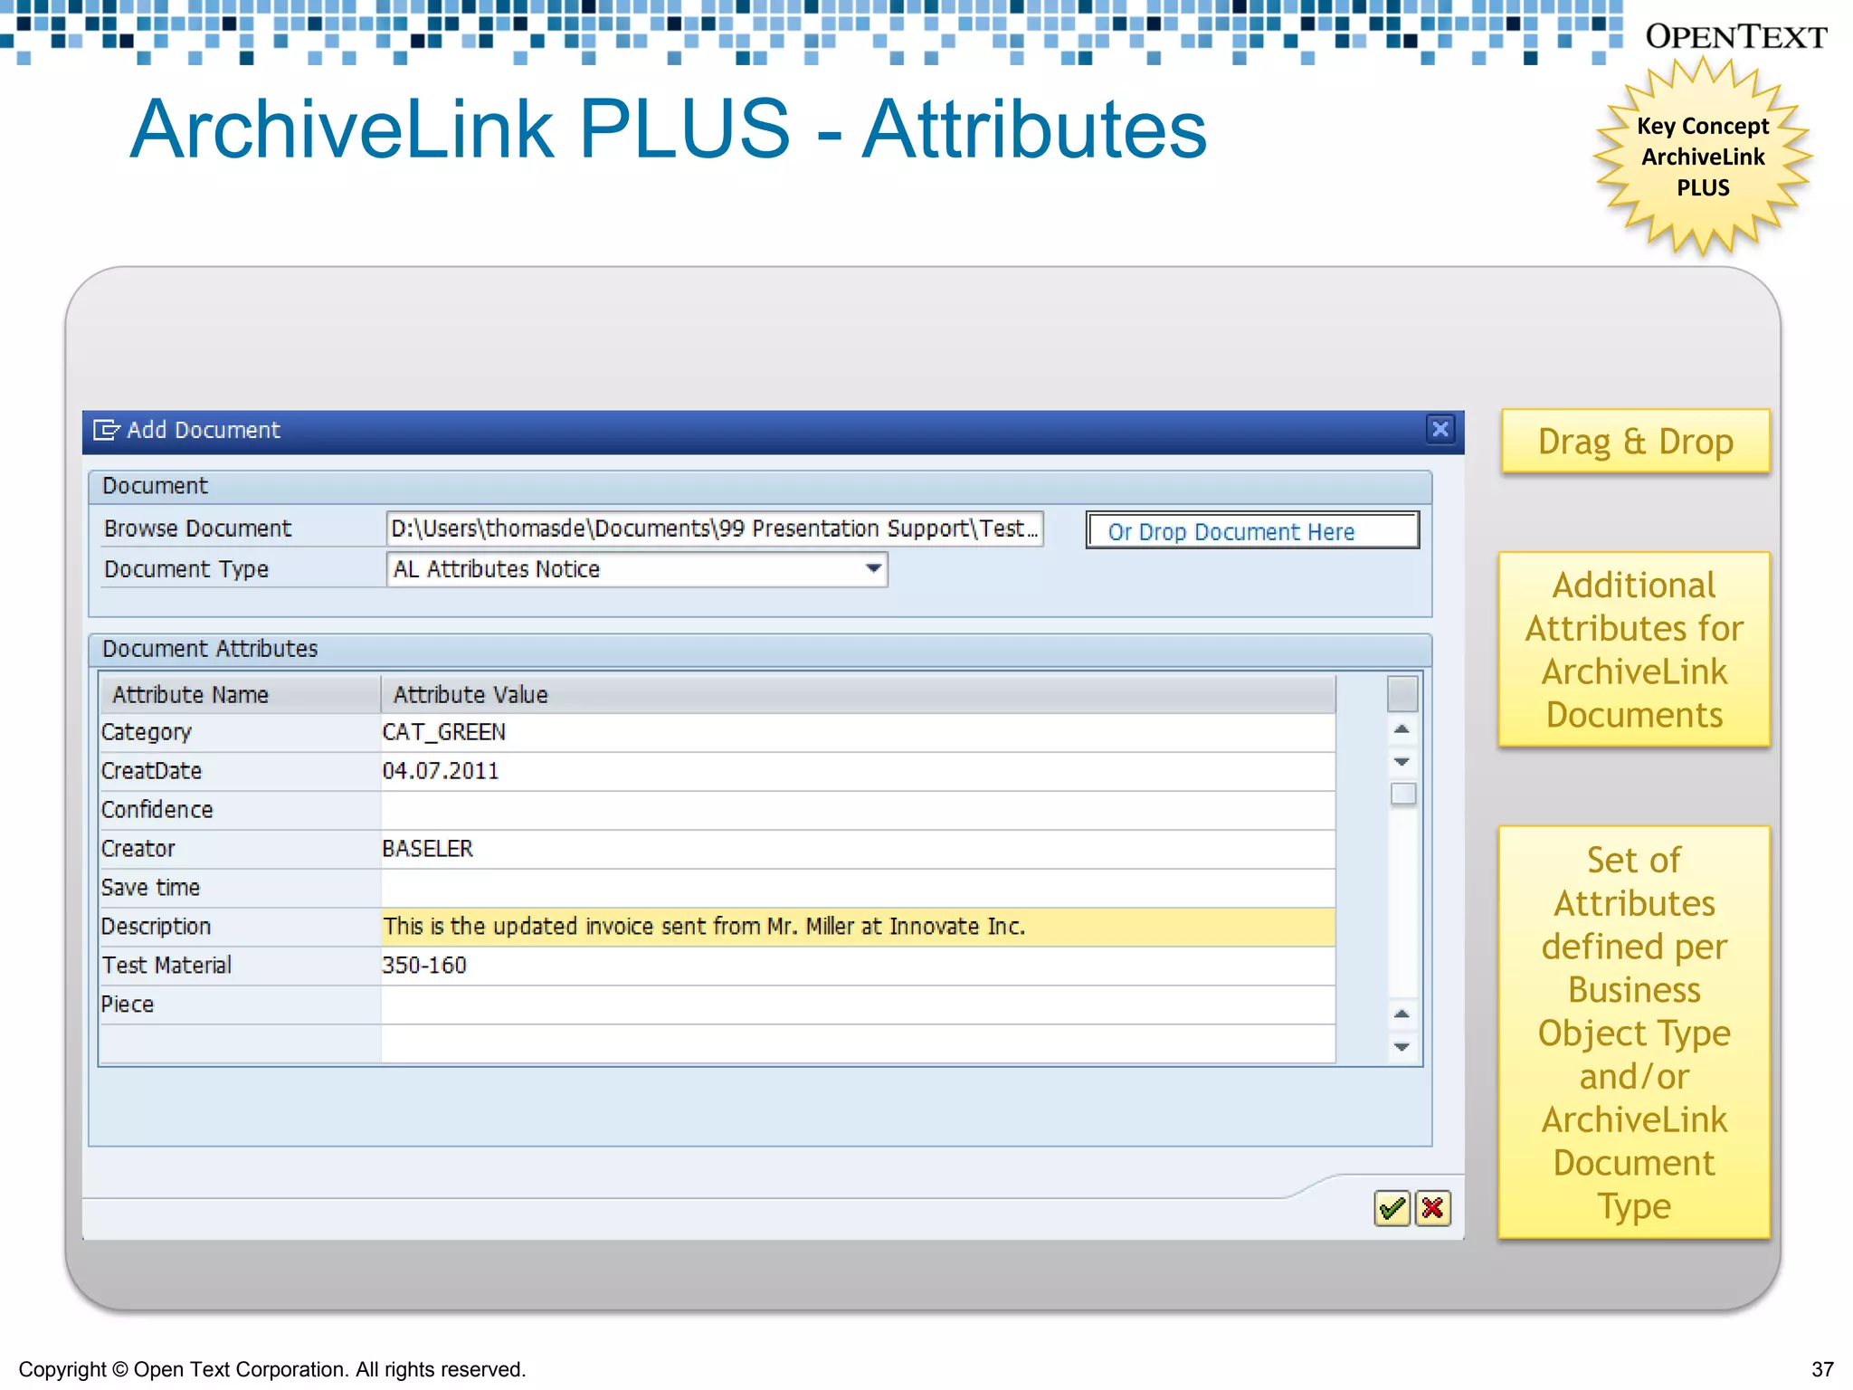Click the Browse Document path field

[x=715, y=528]
